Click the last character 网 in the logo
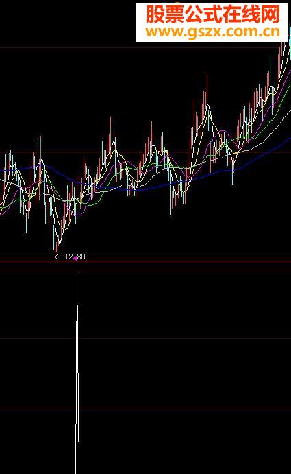 tap(270, 14)
